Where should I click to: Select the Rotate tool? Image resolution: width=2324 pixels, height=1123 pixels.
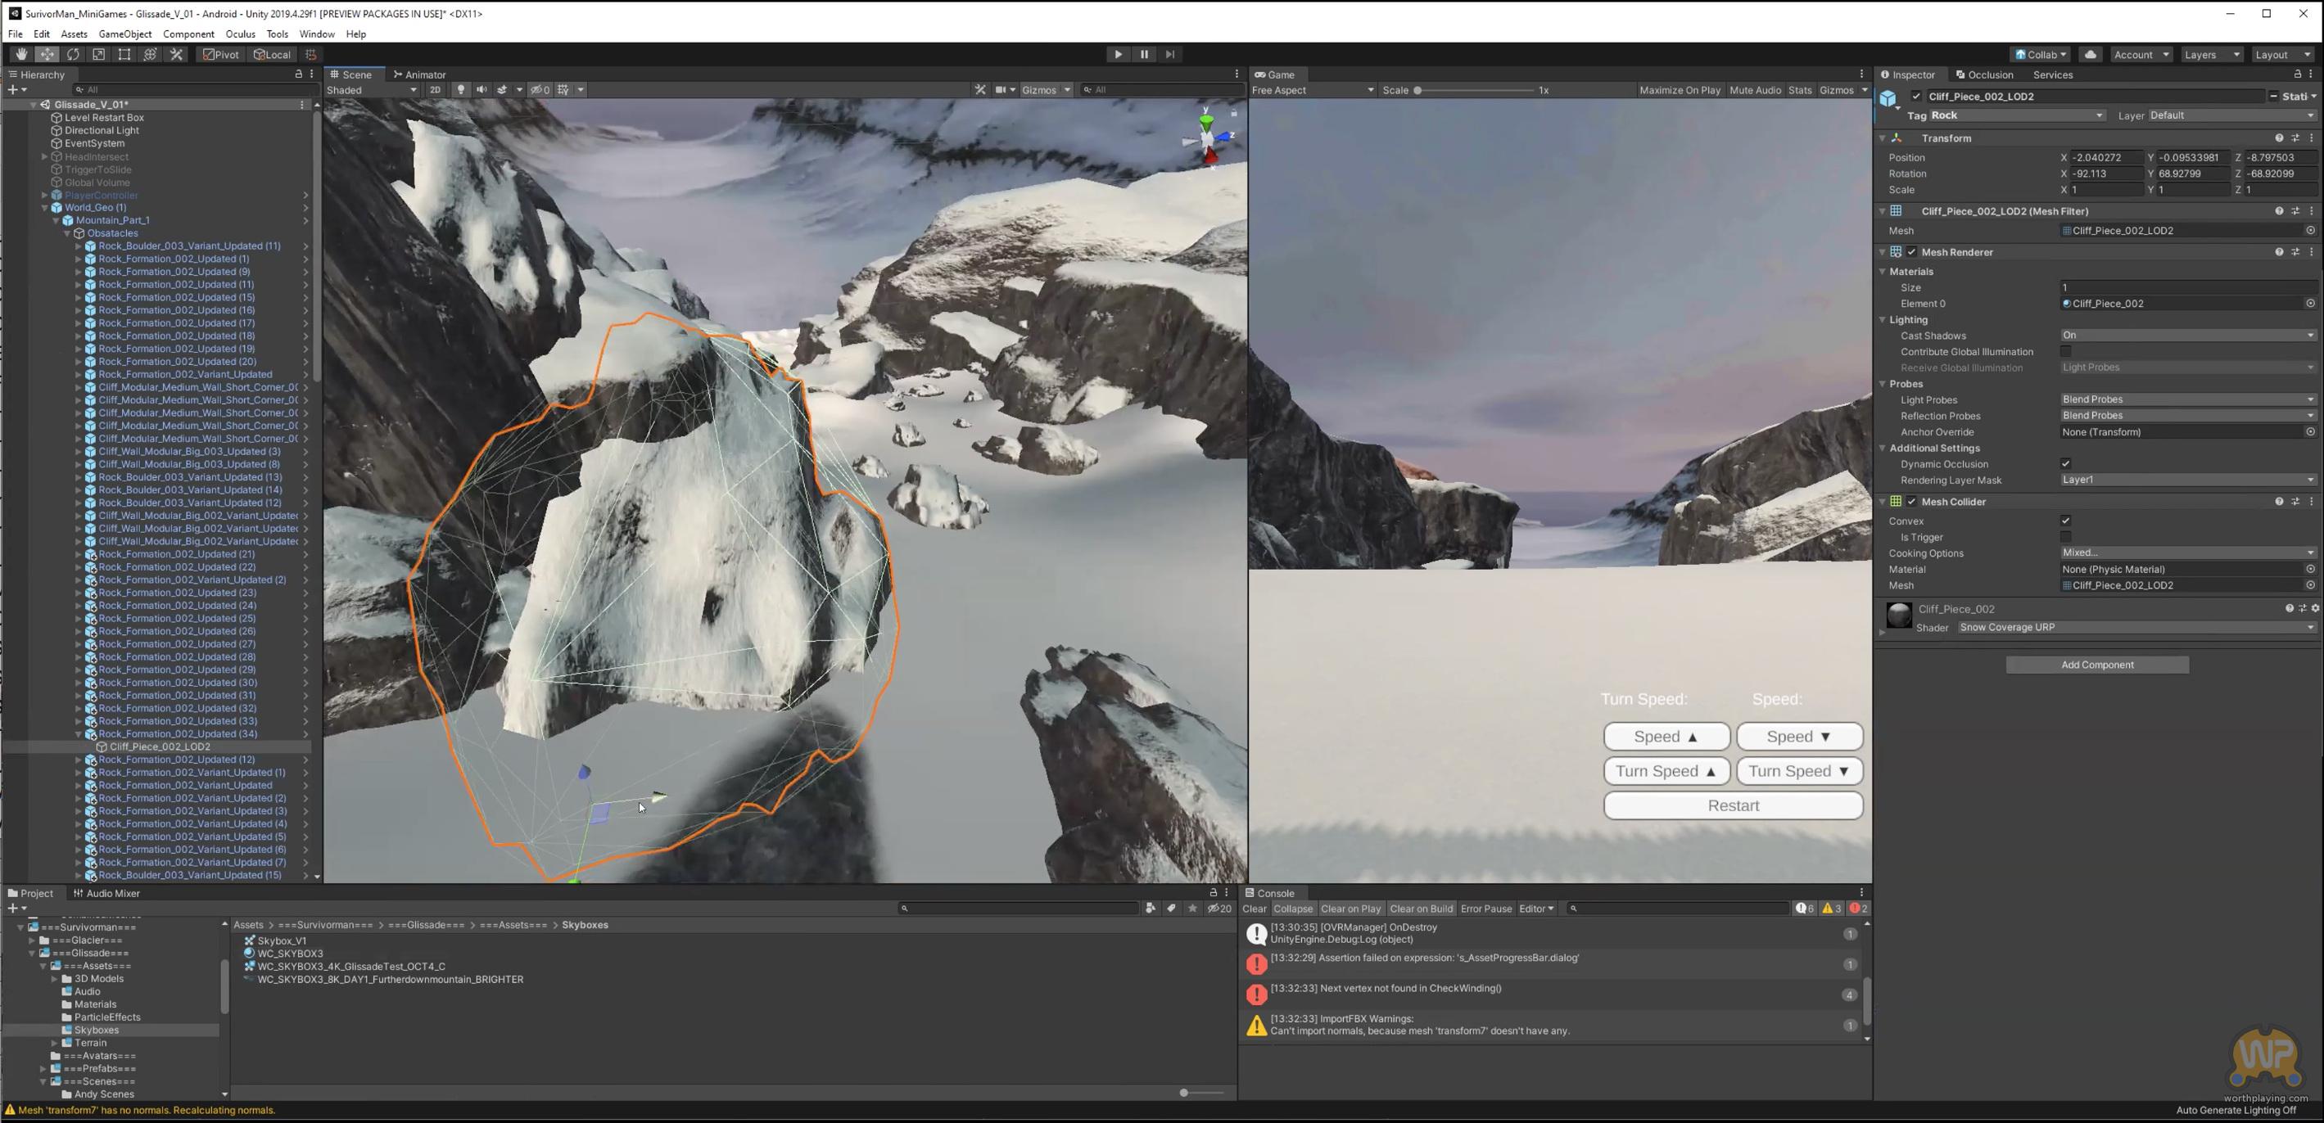[73, 54]
